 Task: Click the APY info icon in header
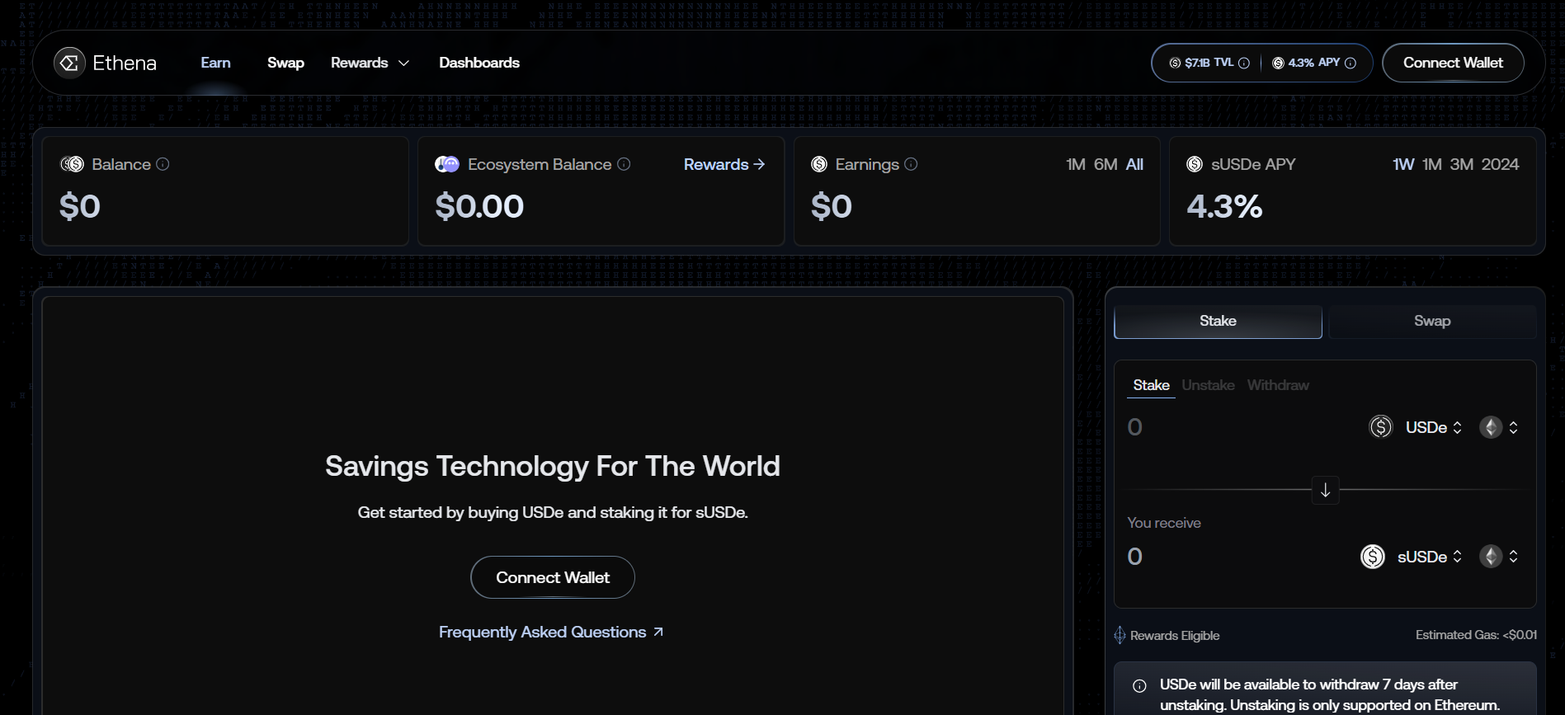(1351, 63)
